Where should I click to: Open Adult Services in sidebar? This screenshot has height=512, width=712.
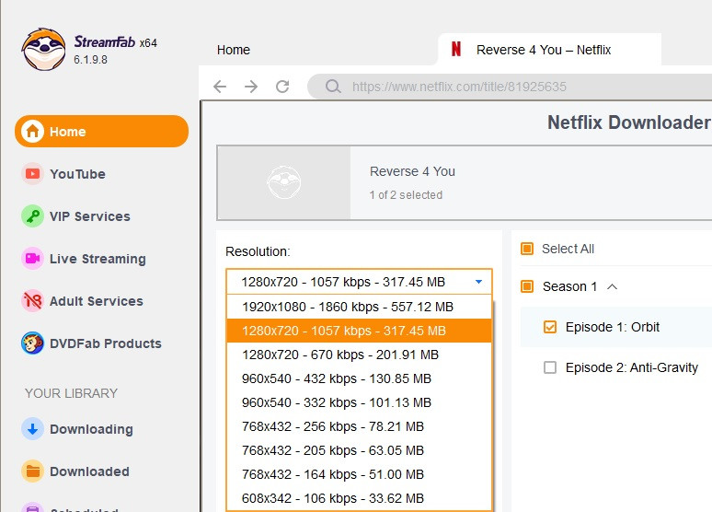point(96,301)
